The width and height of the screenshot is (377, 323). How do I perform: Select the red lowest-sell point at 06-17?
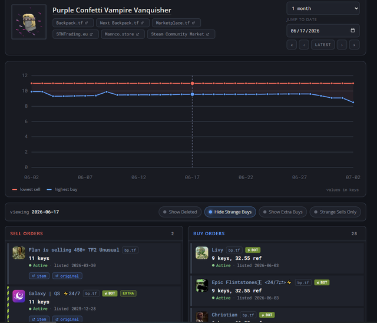193,83
